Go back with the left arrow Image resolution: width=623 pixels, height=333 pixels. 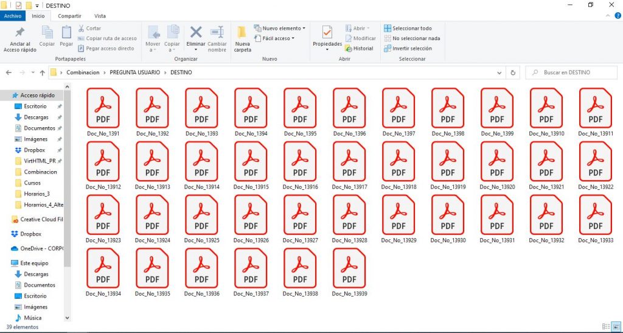pos(9,72)
